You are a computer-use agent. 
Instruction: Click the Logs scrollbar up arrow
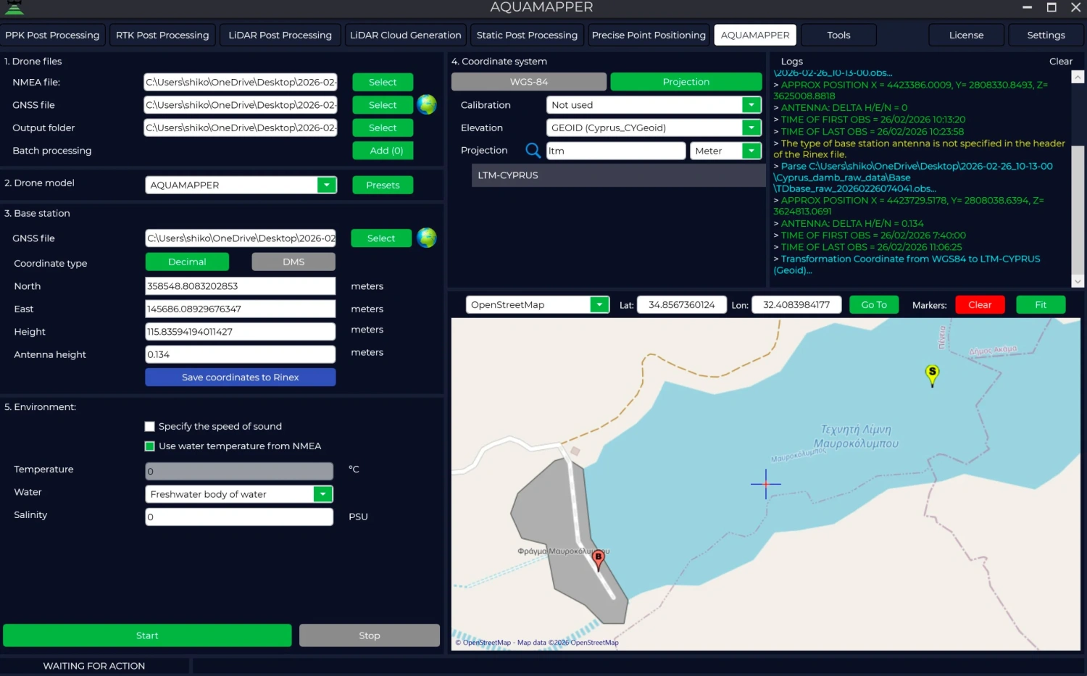[1078, 77]
